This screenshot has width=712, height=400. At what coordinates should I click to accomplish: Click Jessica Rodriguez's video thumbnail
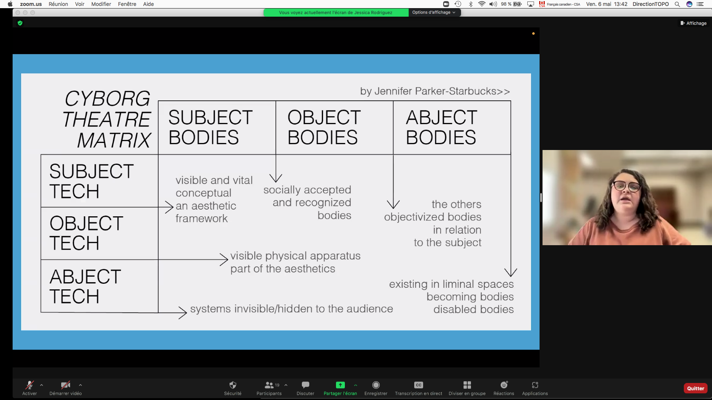point(627,197)
